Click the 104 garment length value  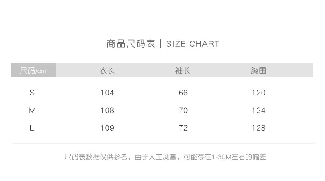pos(107,93)
